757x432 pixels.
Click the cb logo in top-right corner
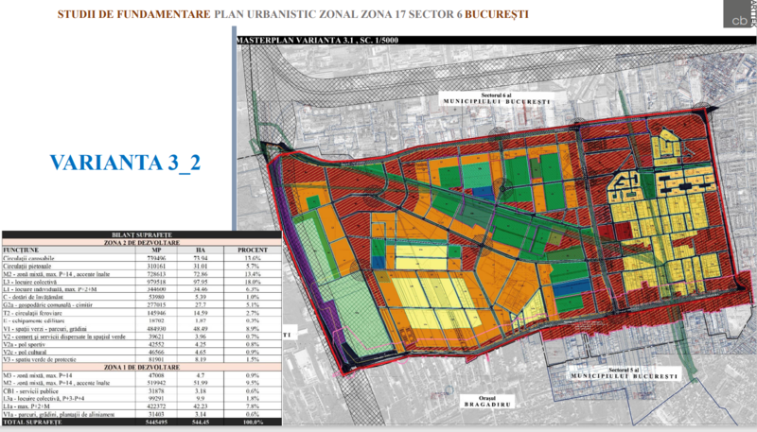point(736,17)
